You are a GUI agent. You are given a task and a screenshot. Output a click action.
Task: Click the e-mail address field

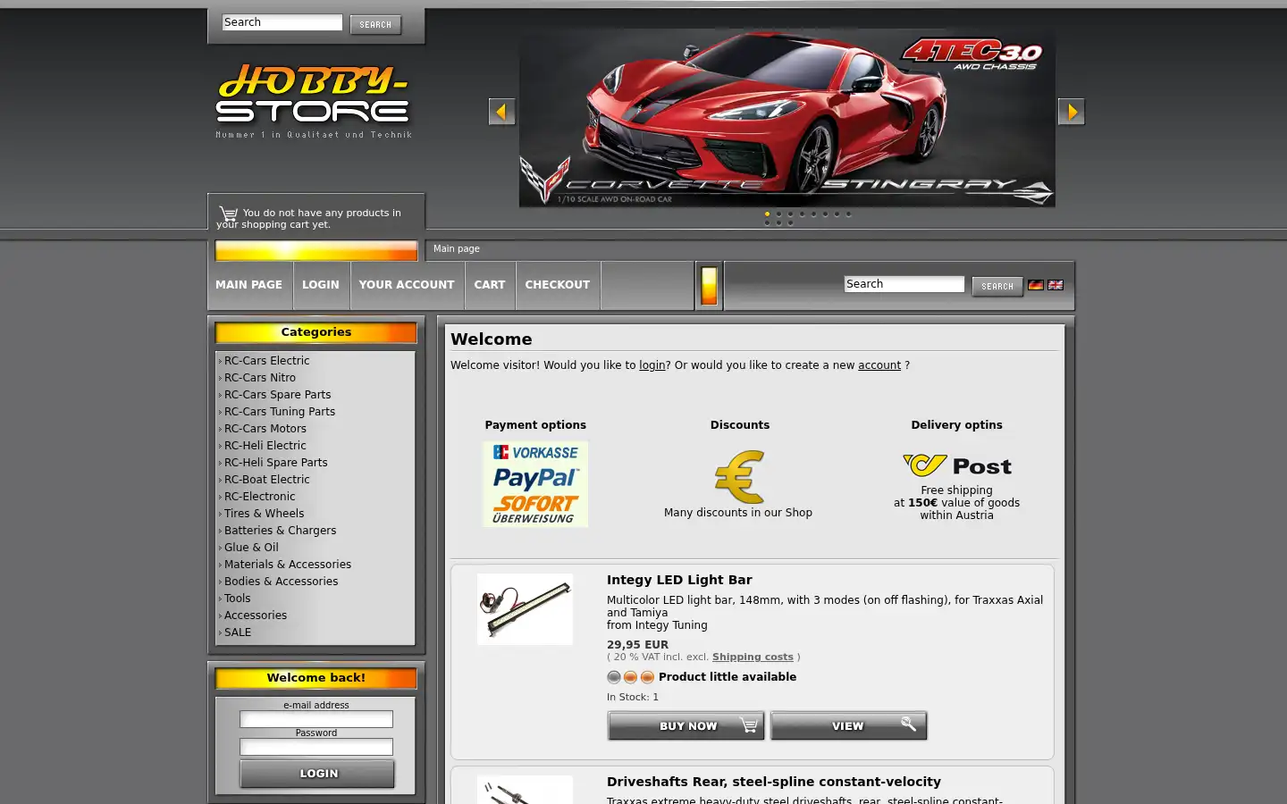(316, 719)
